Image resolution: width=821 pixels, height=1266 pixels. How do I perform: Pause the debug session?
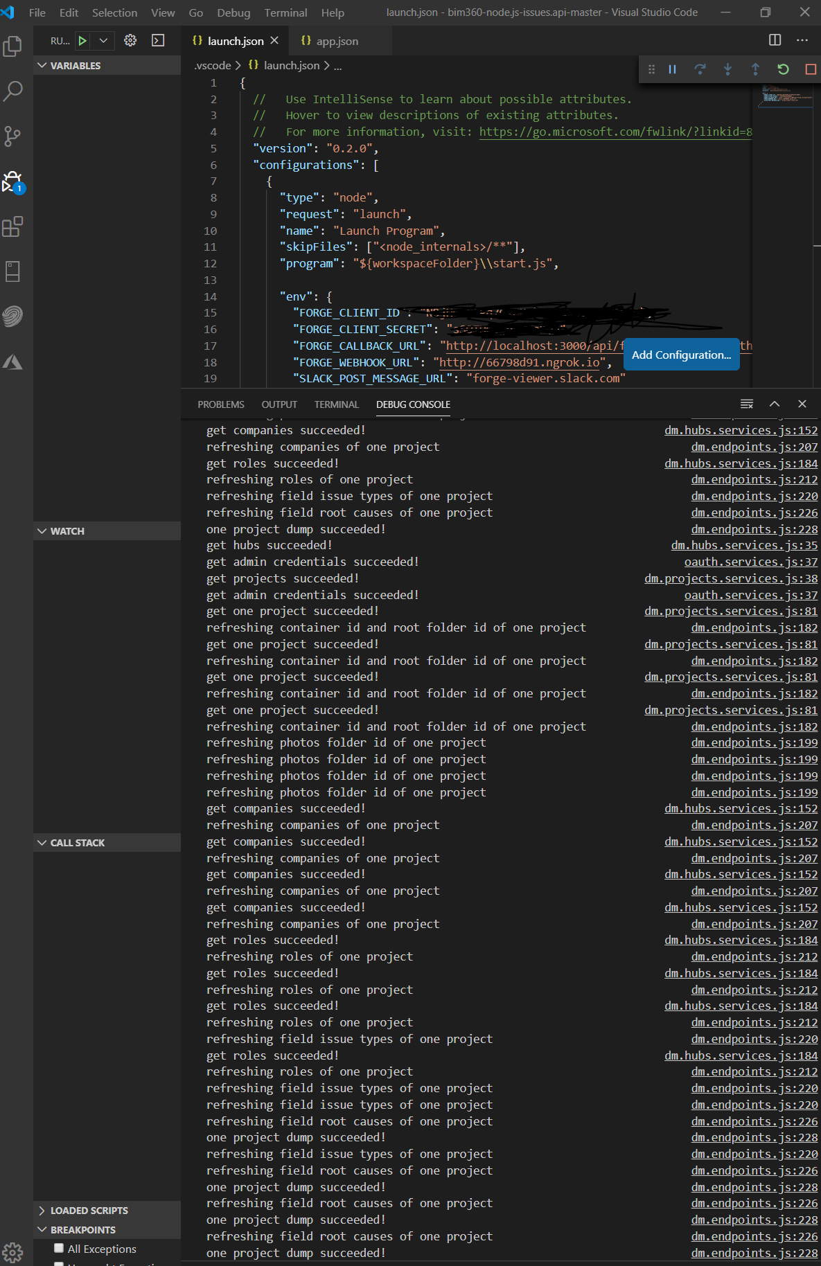tap(672, 69)
